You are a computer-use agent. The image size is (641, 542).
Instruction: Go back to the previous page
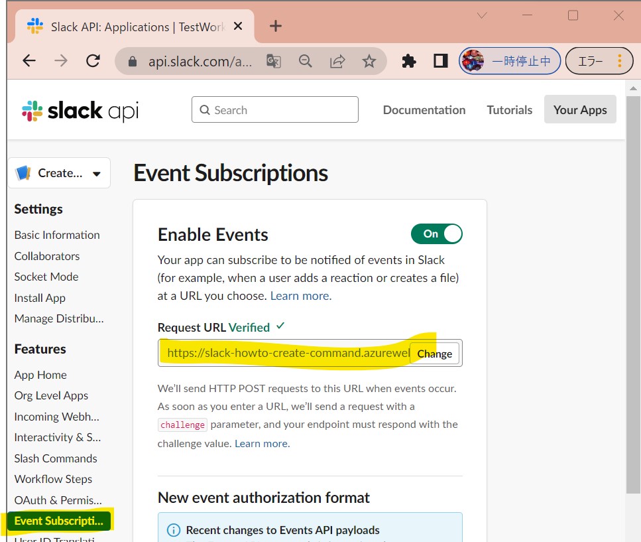[29, 61]
